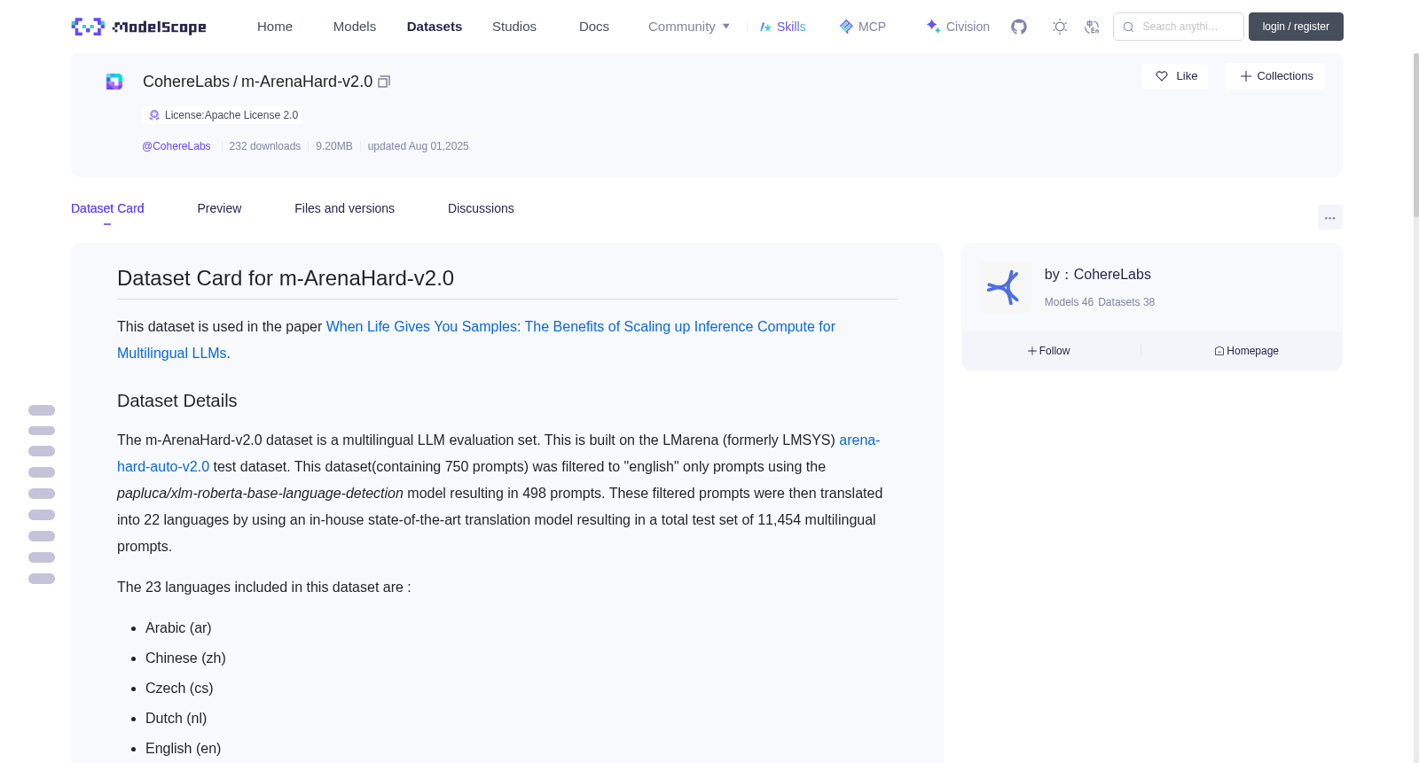This screenshot has height=763, width=1419.
Task: Click the 'Models 46' count
Action: pyautogui.click(x=1069, y=302)
